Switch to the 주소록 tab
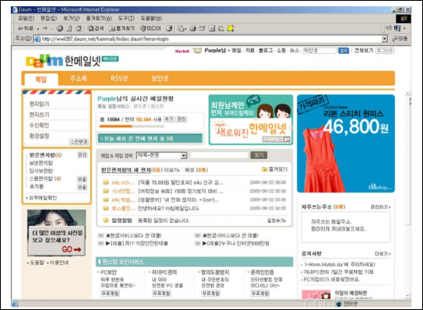 78,79
